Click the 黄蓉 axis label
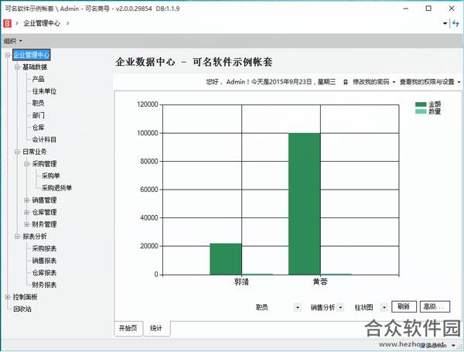 point(320,282)
